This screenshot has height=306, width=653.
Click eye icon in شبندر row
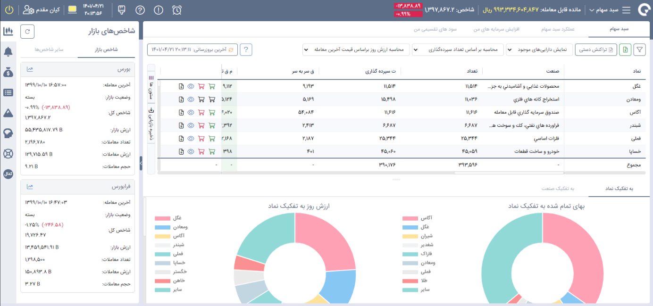pos(191,125)
